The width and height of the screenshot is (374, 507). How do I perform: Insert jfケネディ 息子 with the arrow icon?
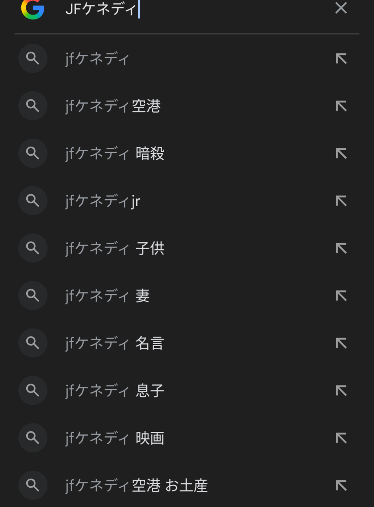click(341, 391)
